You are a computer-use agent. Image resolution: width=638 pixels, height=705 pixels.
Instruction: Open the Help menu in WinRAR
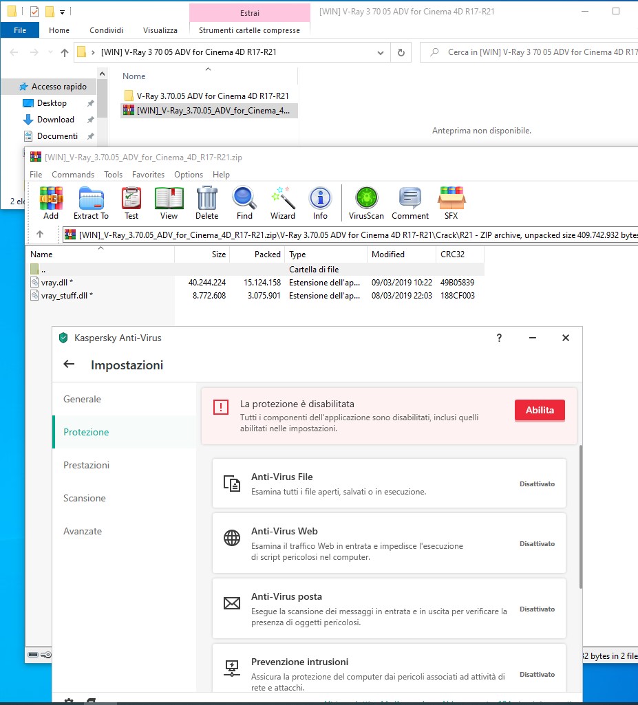point(222,175)
